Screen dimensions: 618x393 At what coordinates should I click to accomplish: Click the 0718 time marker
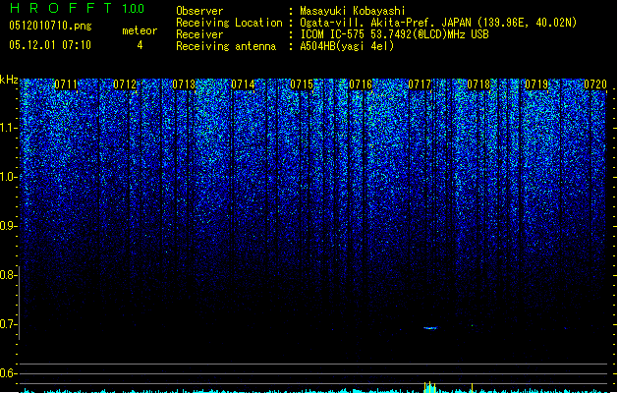[x=478, y=84]
